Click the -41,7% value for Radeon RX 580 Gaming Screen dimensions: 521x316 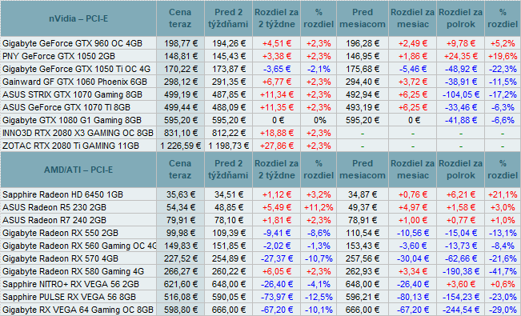tap(503, 271)
